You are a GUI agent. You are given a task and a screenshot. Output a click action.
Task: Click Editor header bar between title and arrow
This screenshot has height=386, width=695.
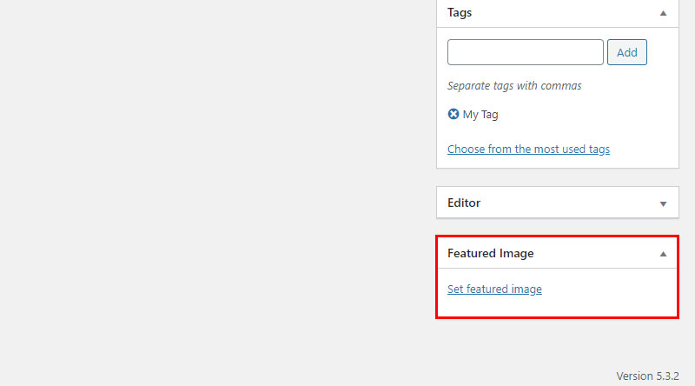click(x=570, y=203)
